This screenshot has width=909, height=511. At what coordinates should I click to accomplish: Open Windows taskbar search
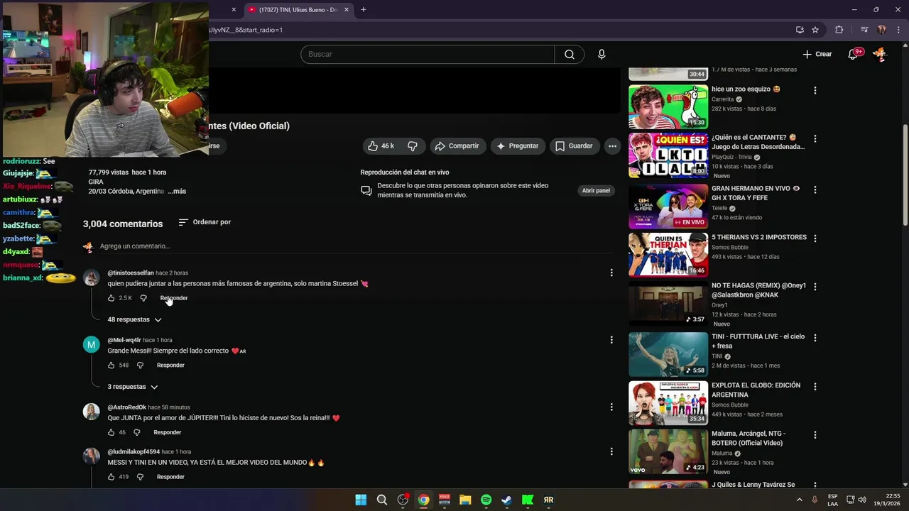pos(381,500)
